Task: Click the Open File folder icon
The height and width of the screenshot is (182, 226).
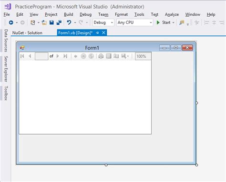Action: point(44,22)
